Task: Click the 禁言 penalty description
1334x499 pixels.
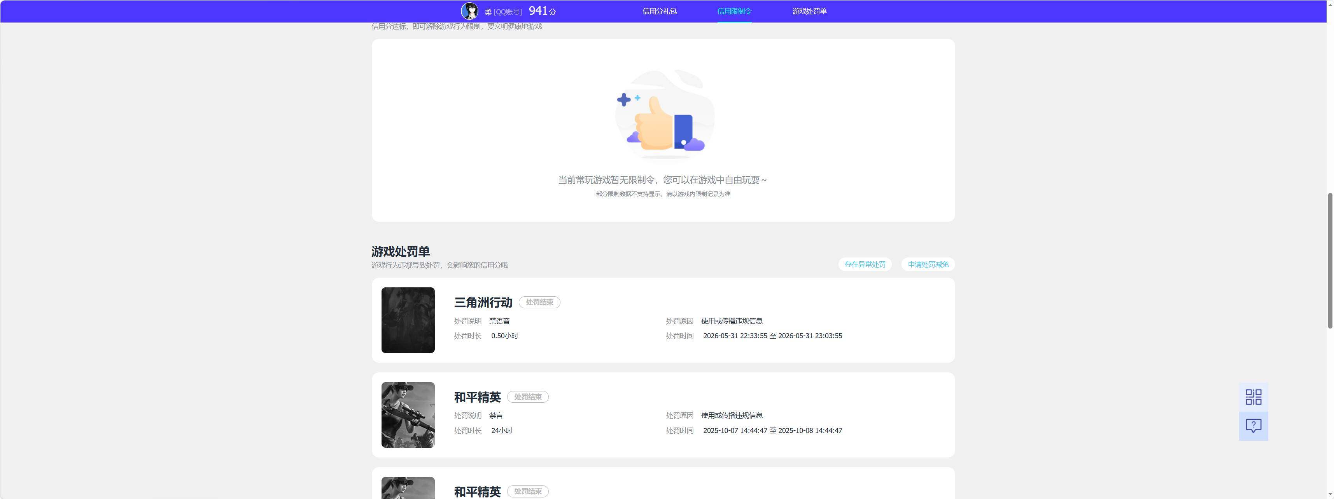Action: click(495, 415)
